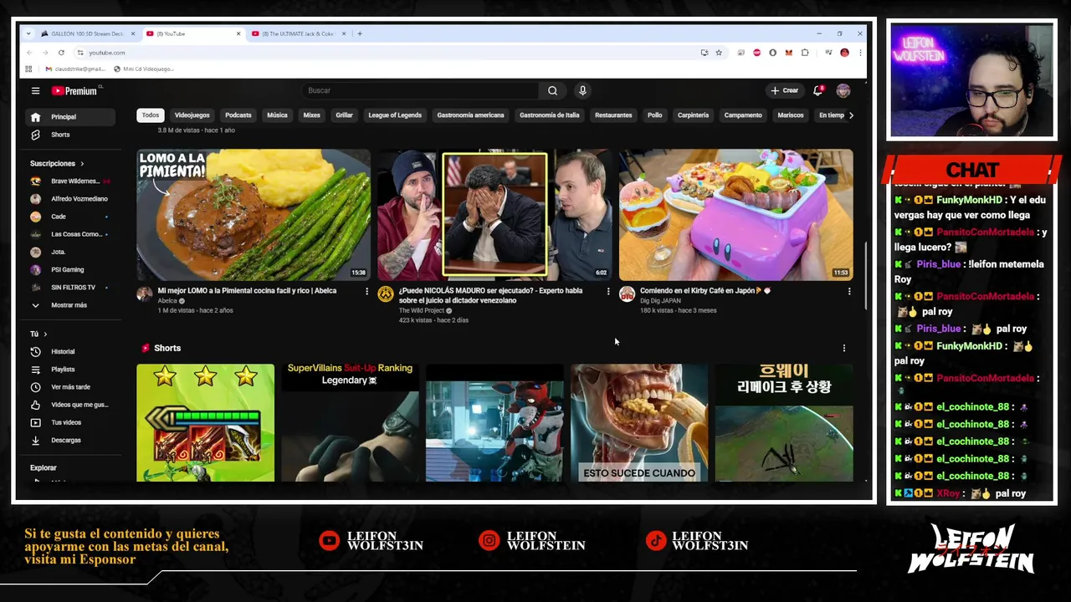
Task: Click The Wild Project channel avatar
Action: 386,293
